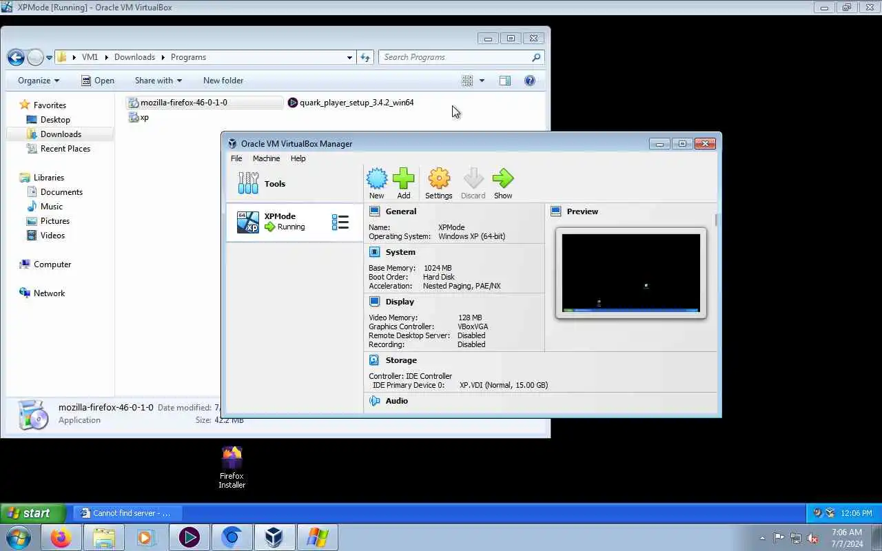Screen dimensions: 882x551
Task: Open Firefox from the Windows taskbar
Action: tap(61, 537)
